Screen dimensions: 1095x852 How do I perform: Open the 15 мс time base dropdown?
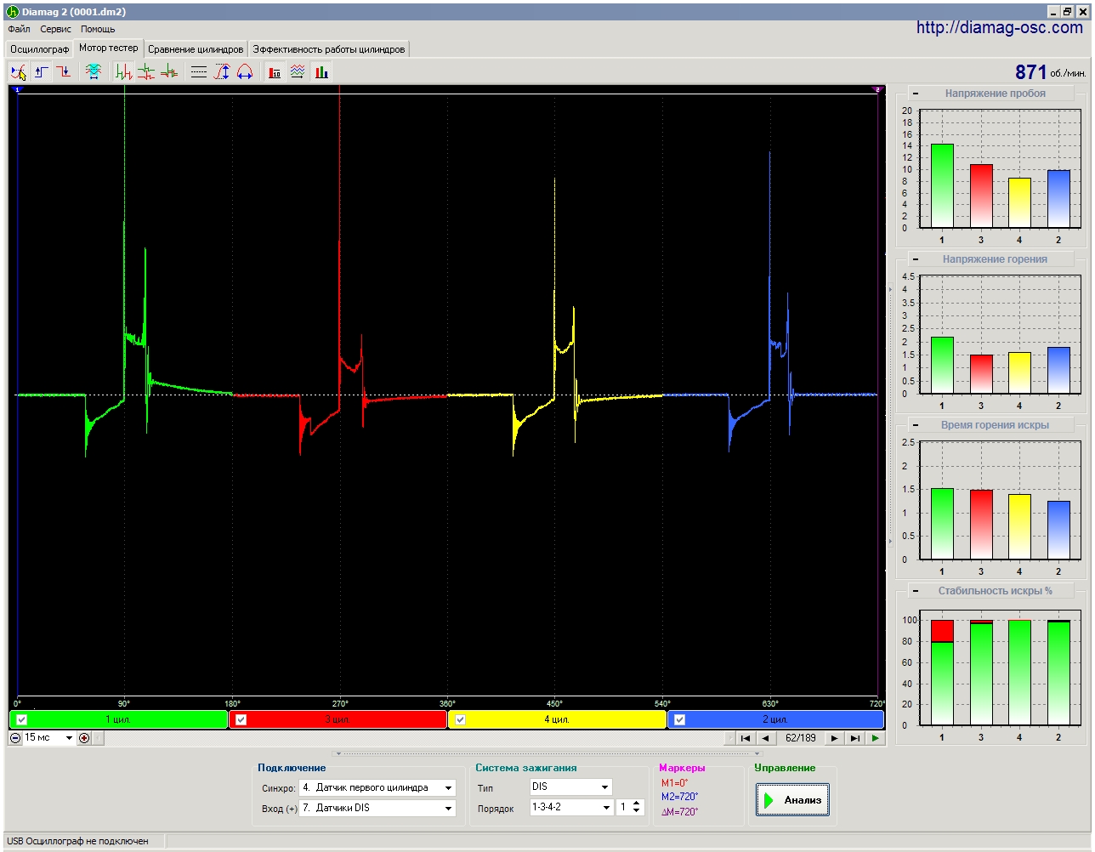coord(70,738)
